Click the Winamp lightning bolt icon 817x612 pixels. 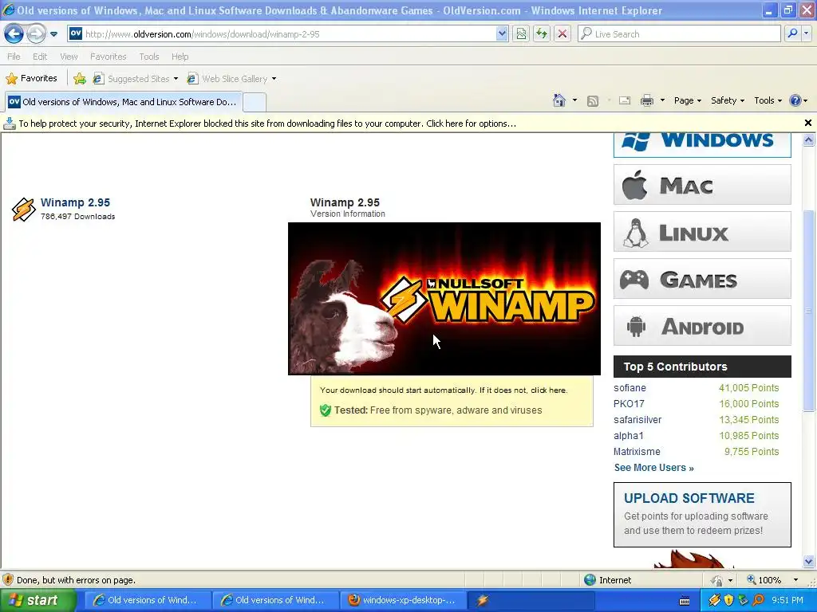tap(23, 210)
